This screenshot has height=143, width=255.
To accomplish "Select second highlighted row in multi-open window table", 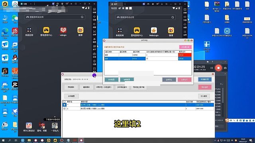I will tap(148, 58).
